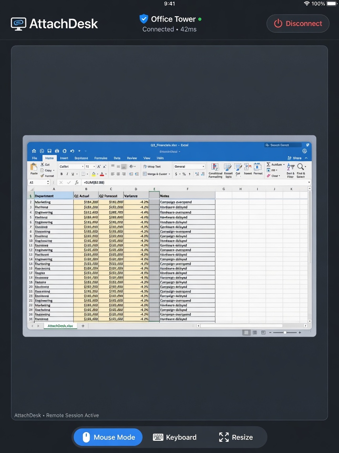Switch to Page Break Preview in status bar

pyautogui.click(x=263, y=332)
